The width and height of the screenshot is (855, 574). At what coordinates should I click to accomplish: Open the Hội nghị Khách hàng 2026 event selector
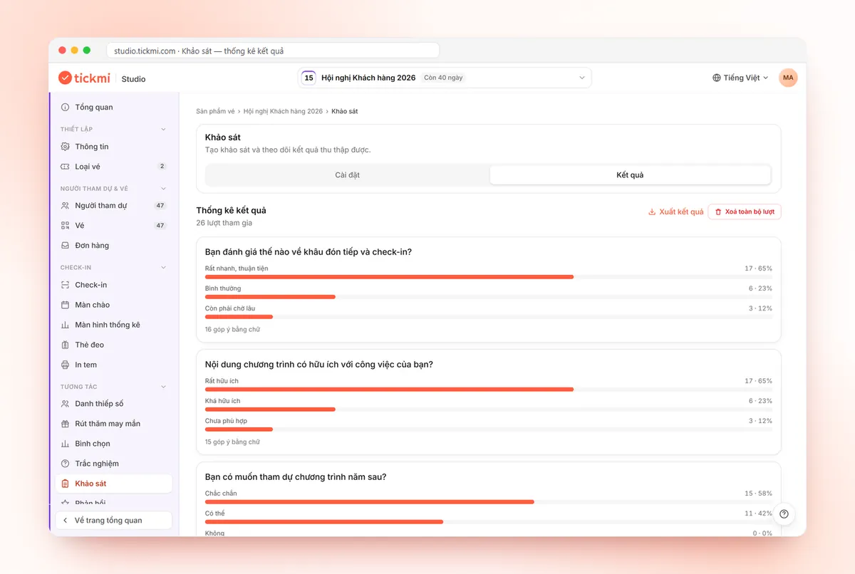click(x=445, y=78)
